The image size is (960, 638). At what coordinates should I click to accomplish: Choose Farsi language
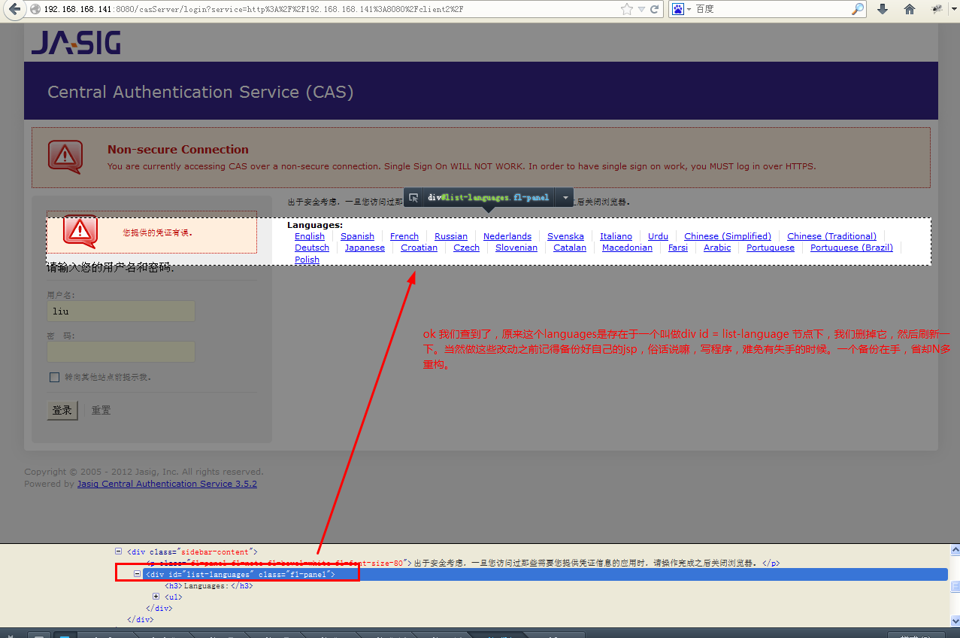pos(678,248)
